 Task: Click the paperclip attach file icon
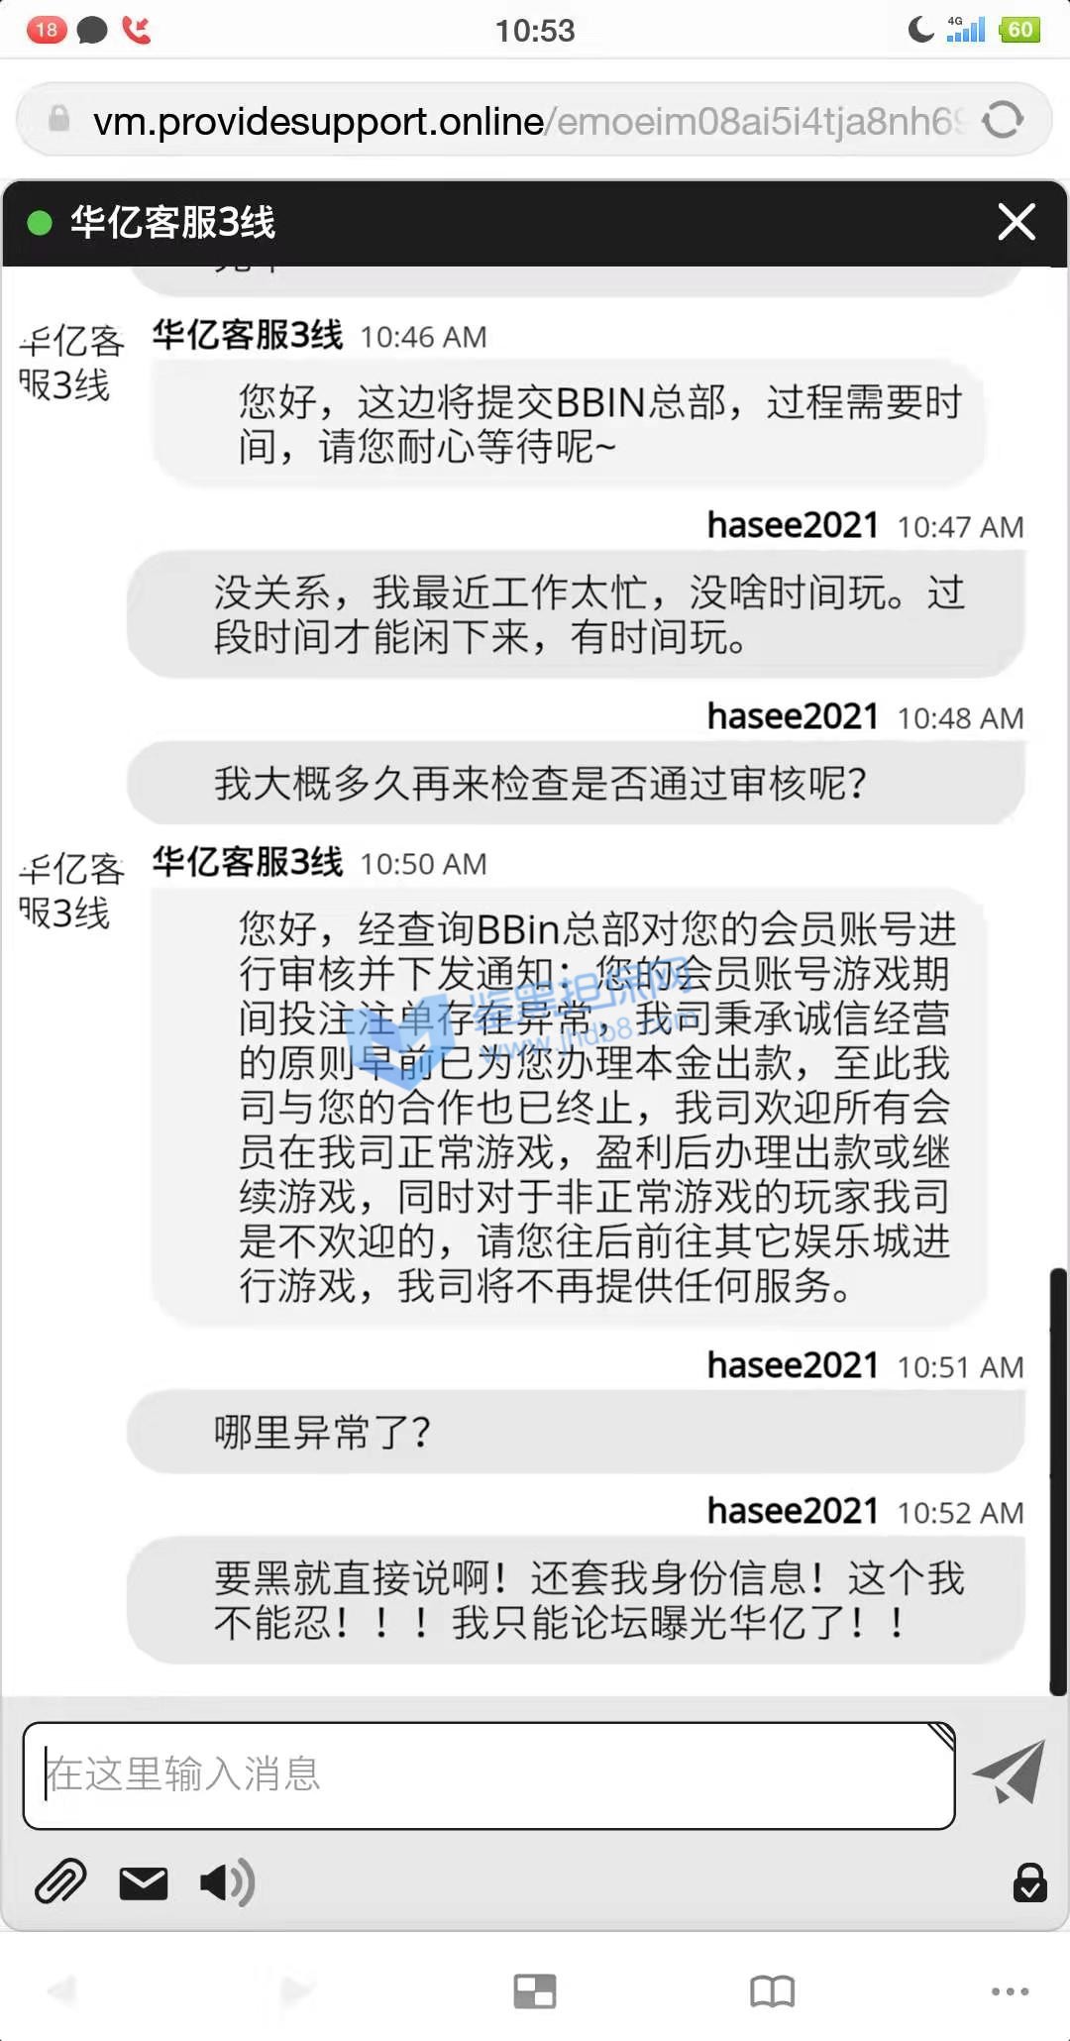pos(60,1881)
